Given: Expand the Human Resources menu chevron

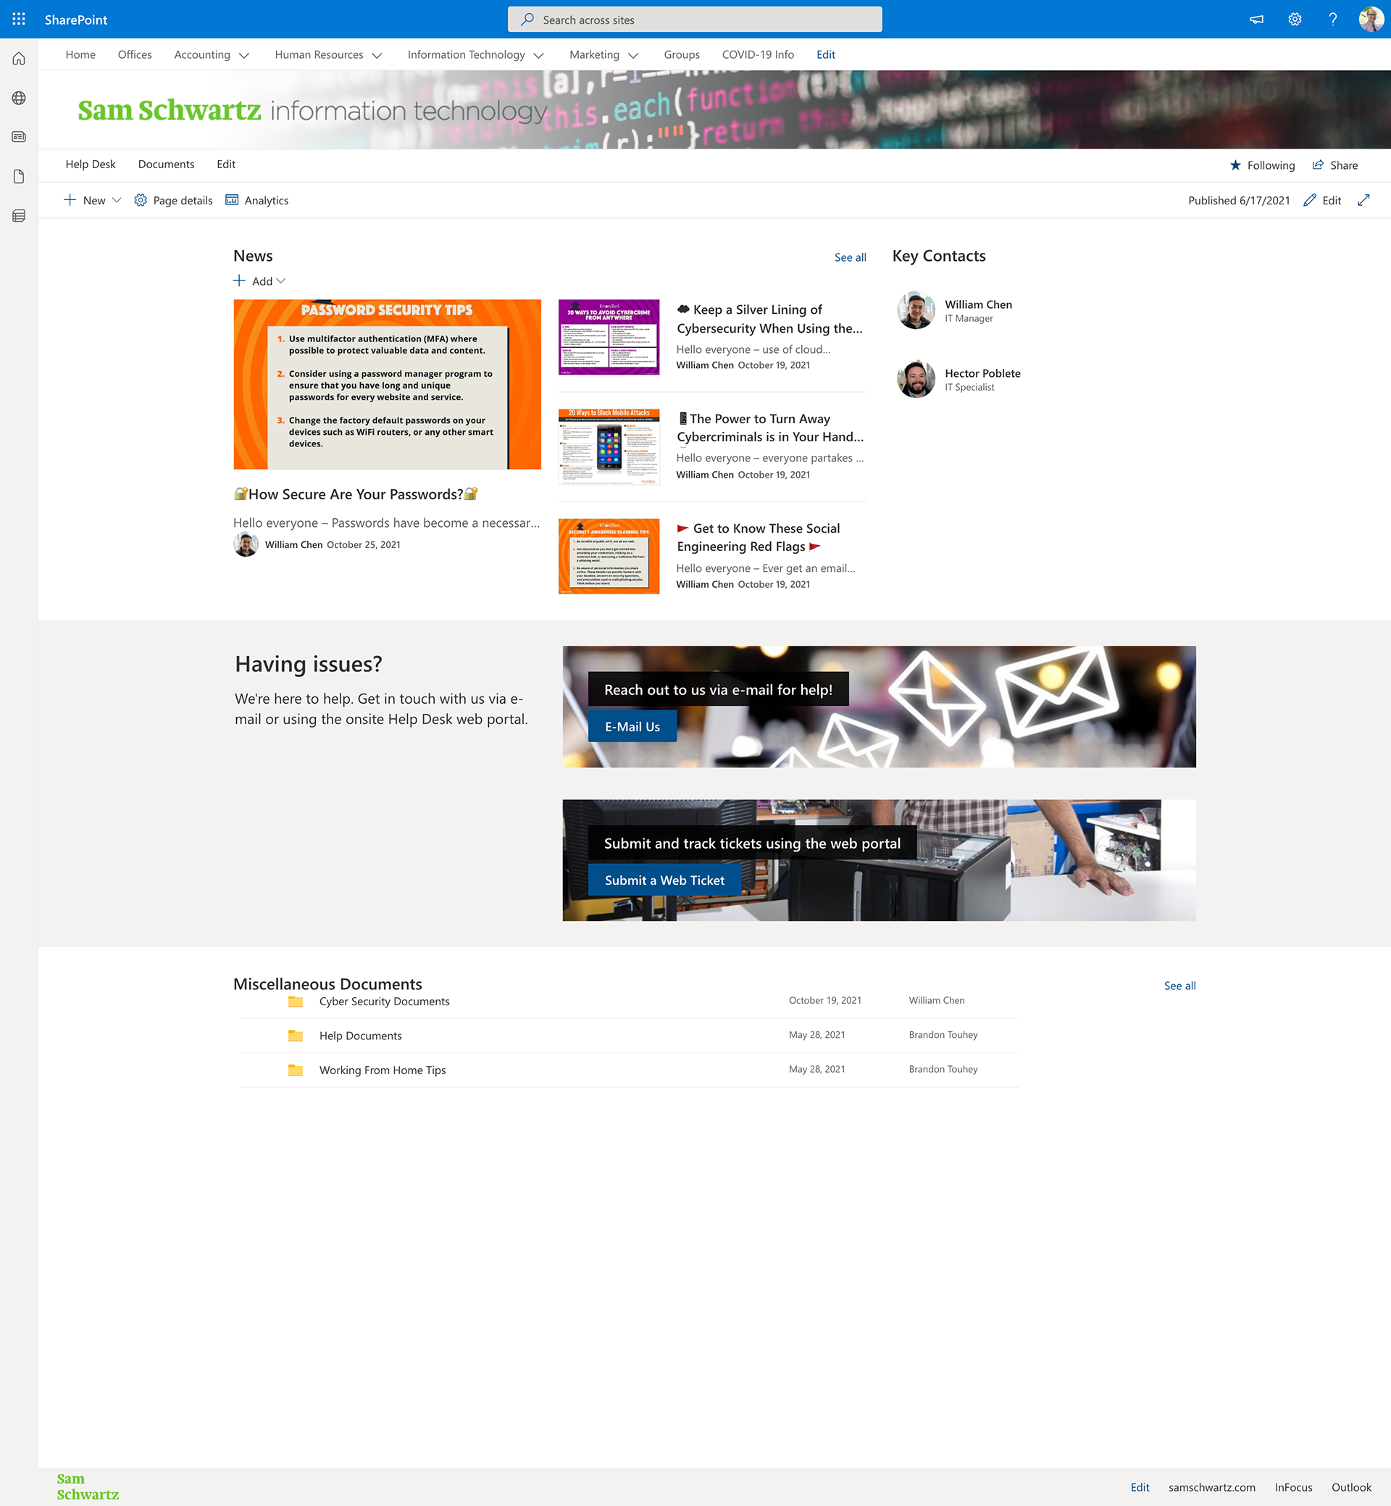Looking at the screenshot, I should (x=377, y=56).
